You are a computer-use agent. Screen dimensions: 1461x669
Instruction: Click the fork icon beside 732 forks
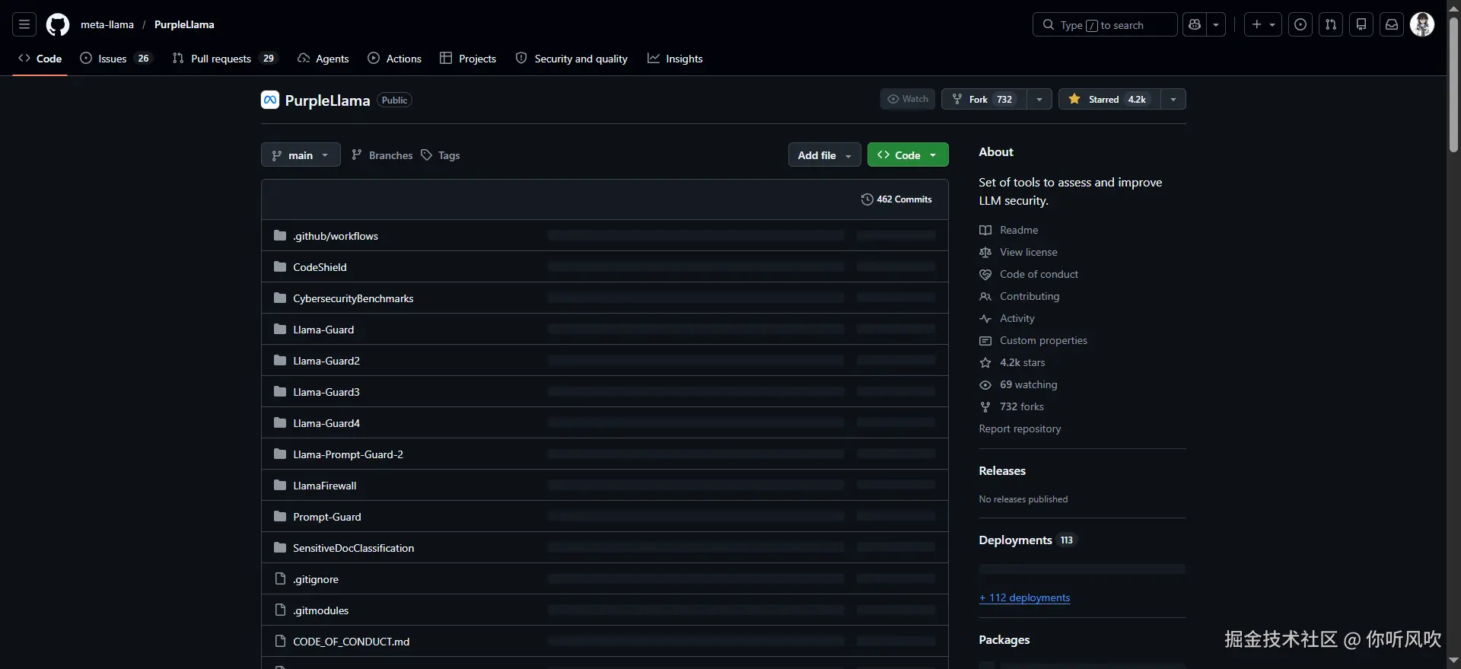pos(985,406)
